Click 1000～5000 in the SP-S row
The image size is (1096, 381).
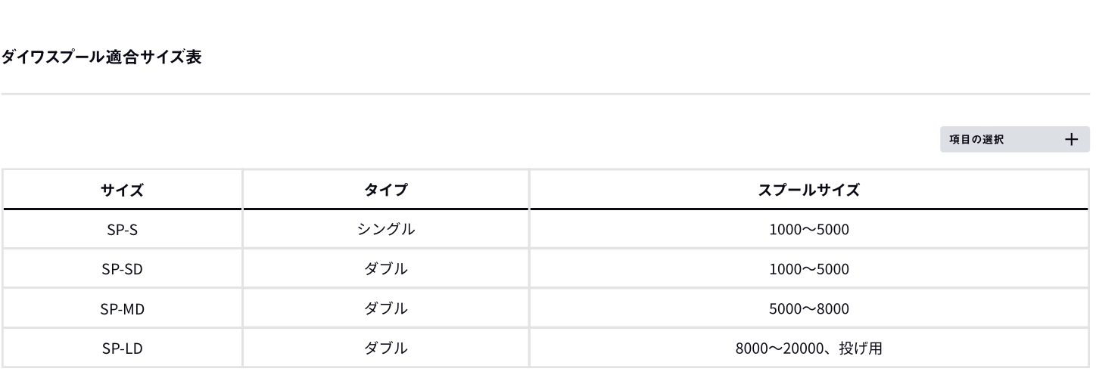pos(808,230)
